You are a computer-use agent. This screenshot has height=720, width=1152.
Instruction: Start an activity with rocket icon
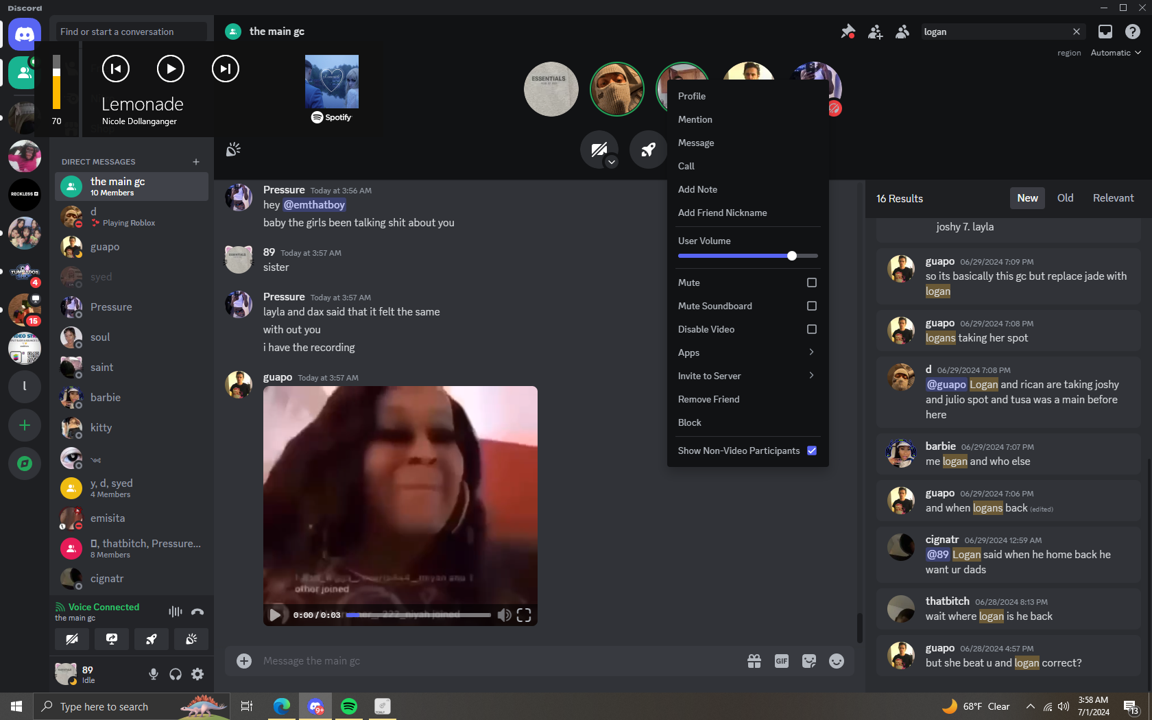(x=649, y=149)
